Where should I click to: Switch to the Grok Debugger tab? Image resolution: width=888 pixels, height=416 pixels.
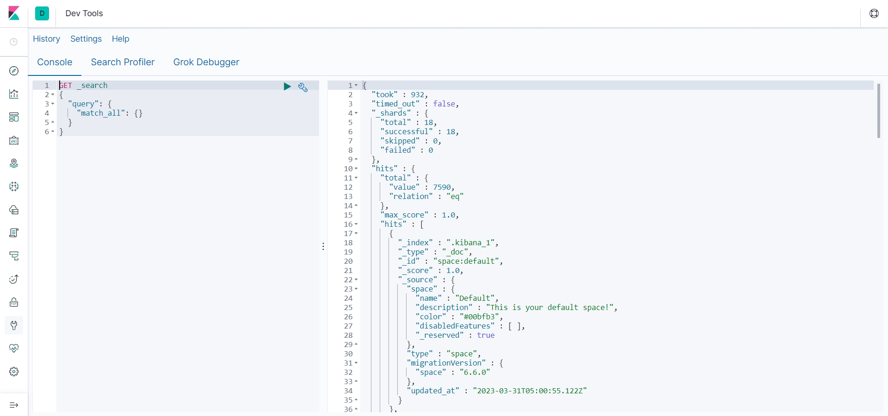[206, 62]
